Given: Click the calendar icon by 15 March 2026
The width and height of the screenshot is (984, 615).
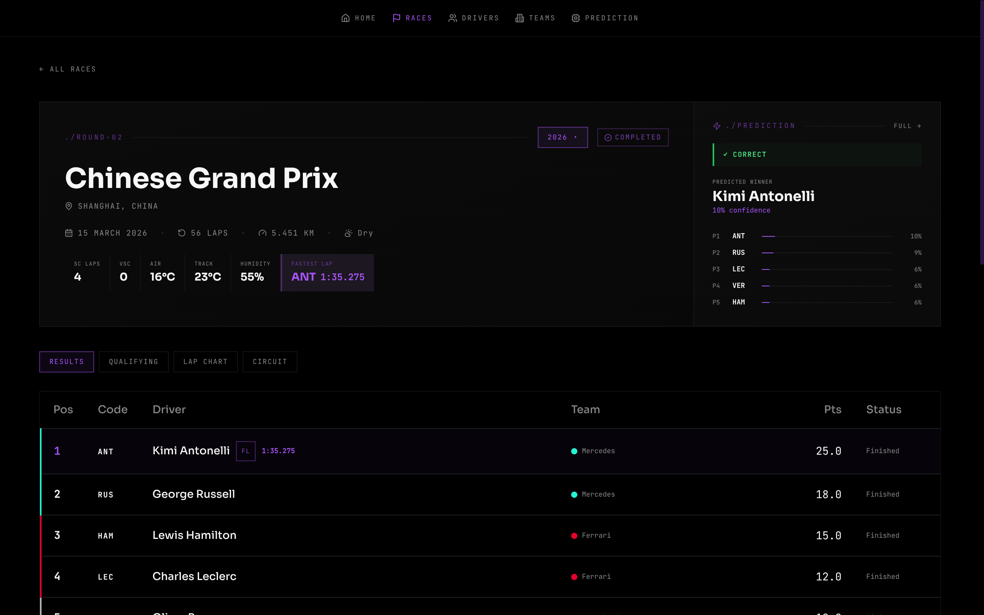Looking at the screenshot, I should pyautogui.click(x=69, y=233).
